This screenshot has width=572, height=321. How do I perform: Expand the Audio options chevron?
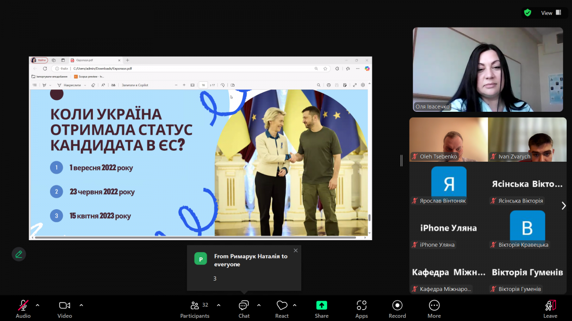37,305
